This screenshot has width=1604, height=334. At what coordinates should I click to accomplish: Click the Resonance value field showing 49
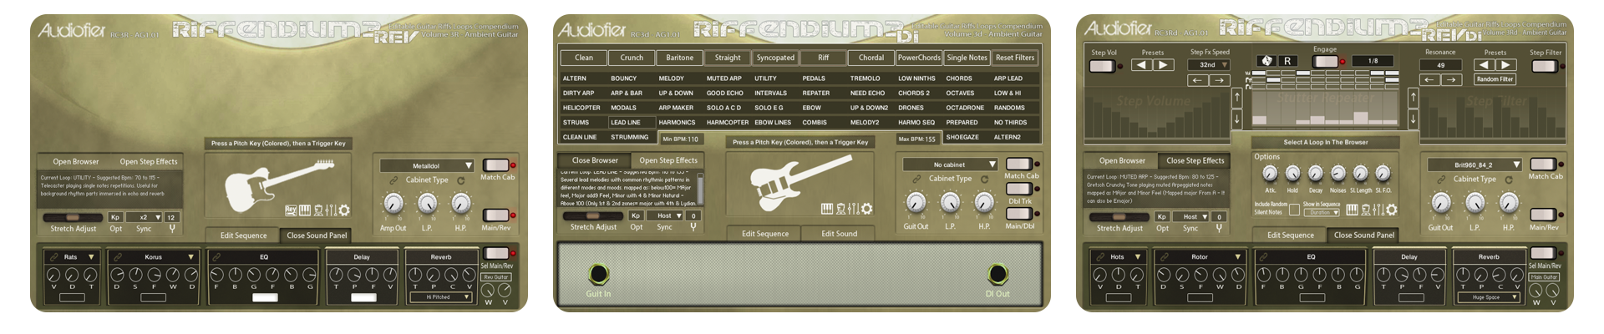pyautogui.click(x=1440, y=64)
